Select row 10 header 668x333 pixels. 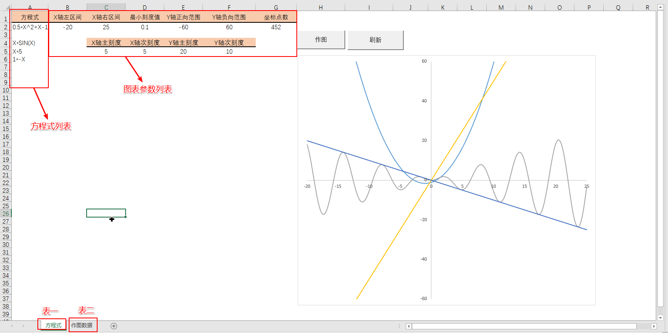tap(6, 90)
